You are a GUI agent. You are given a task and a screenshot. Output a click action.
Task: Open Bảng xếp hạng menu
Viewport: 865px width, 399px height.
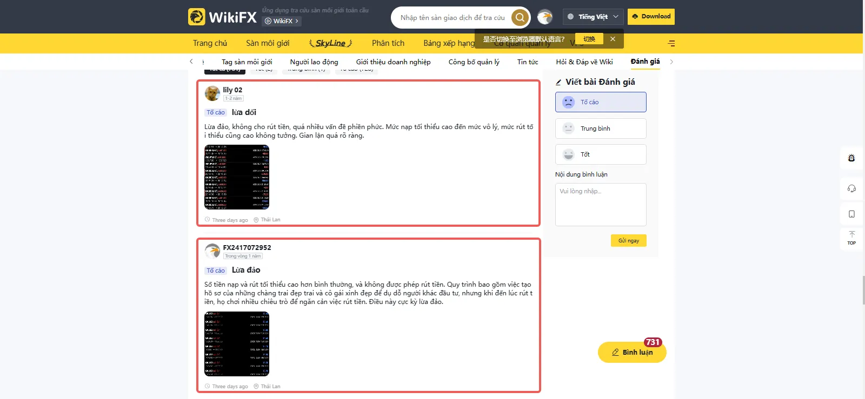coord(449,43)
